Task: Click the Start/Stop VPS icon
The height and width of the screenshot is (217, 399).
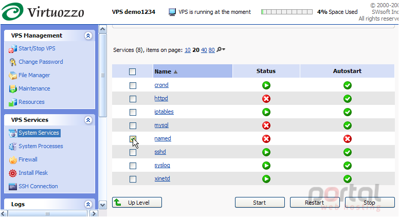Action: coord(12,49)
